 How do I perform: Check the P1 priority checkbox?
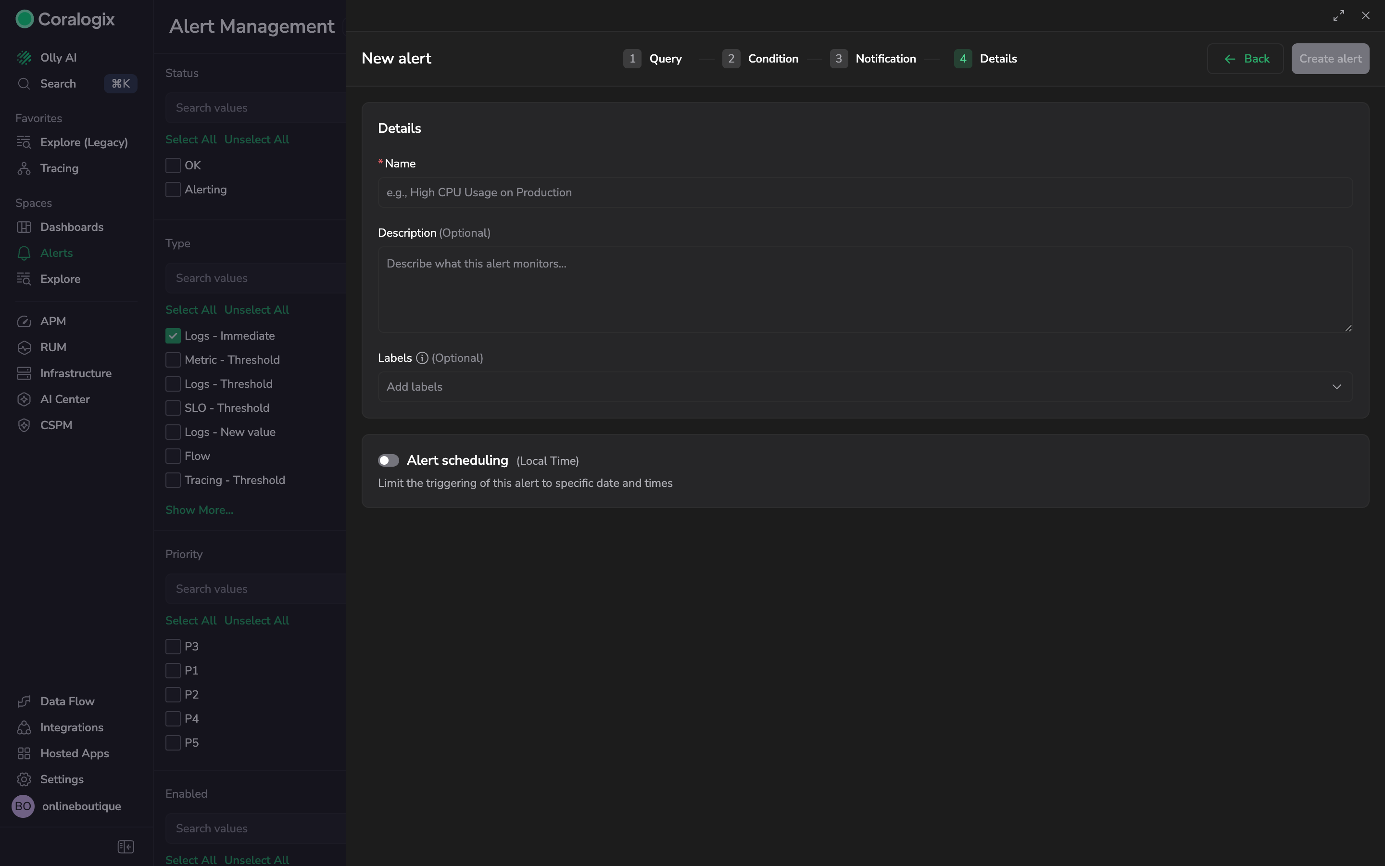[173, 671]
